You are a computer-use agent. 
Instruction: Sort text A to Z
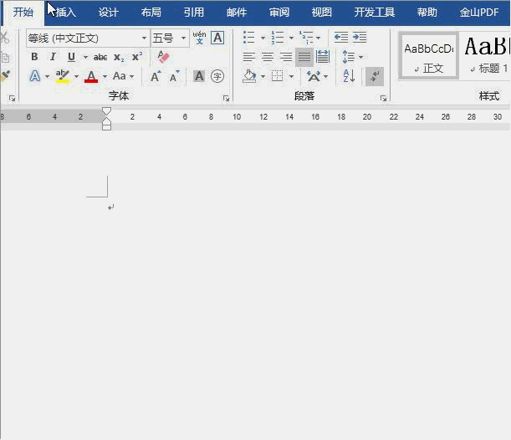pyautogui.click(x=349, y=76)
